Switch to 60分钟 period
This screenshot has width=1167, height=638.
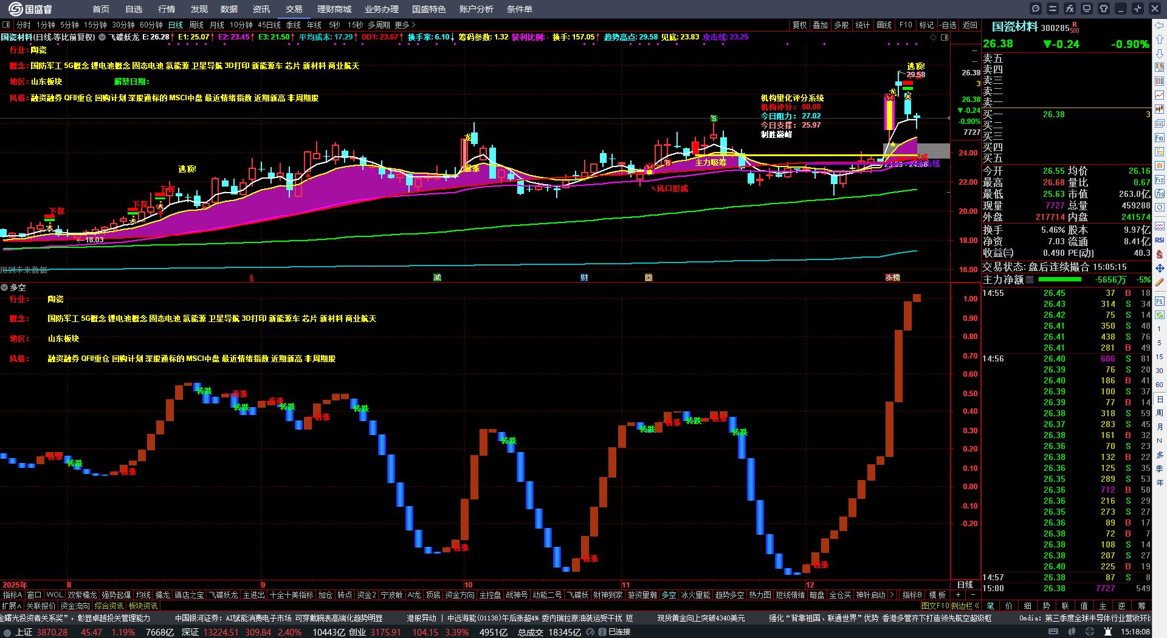tap(151, 25)
